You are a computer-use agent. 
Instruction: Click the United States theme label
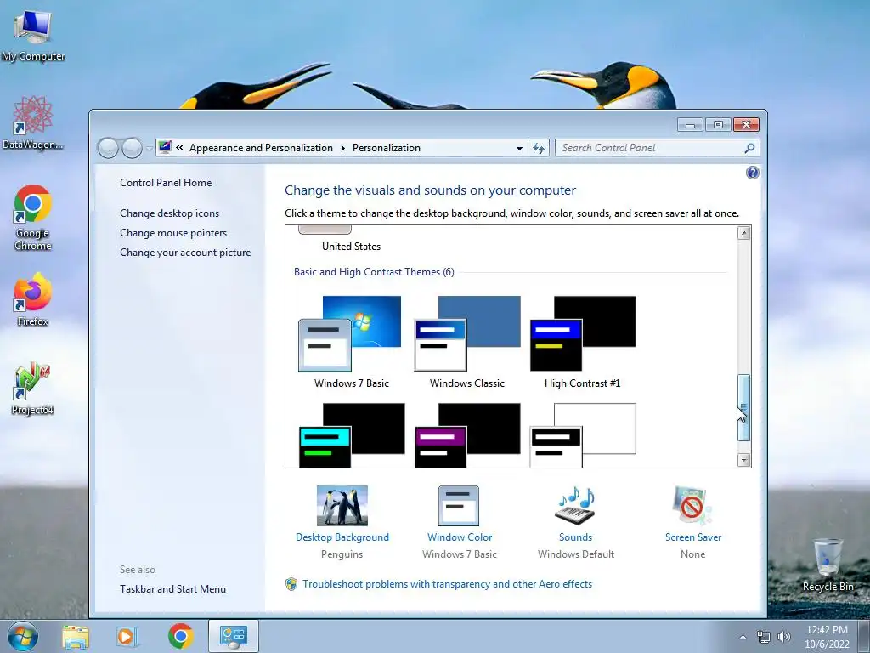[x=351, y=246]
